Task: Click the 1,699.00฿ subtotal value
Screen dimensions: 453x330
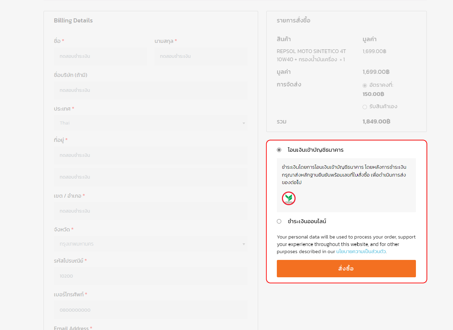Action: [x=376, y=72]
